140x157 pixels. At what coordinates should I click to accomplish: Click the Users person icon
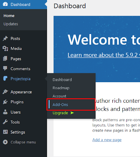pyautogui.click(x=5, y=112)
